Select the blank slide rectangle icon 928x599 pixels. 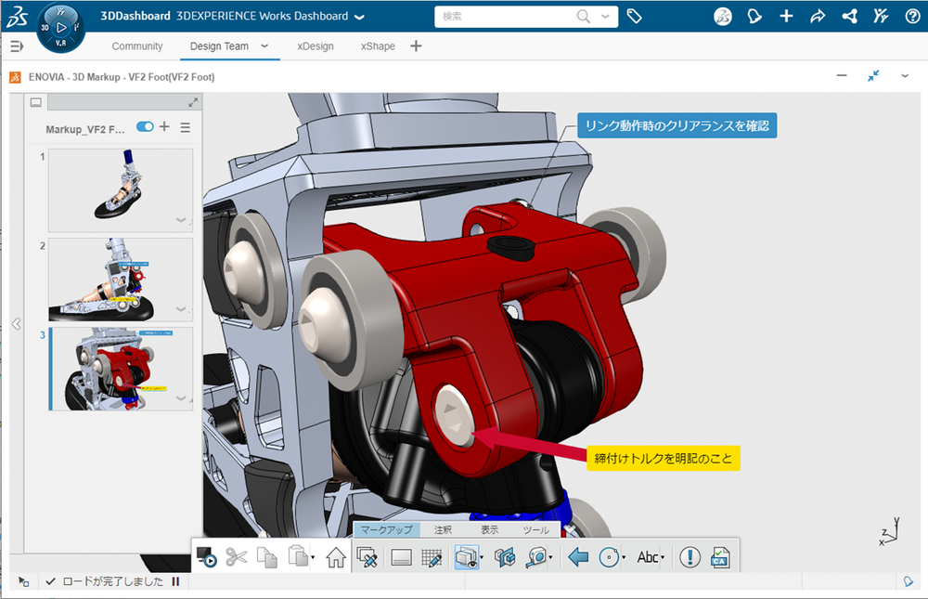[x=401, y=557]
